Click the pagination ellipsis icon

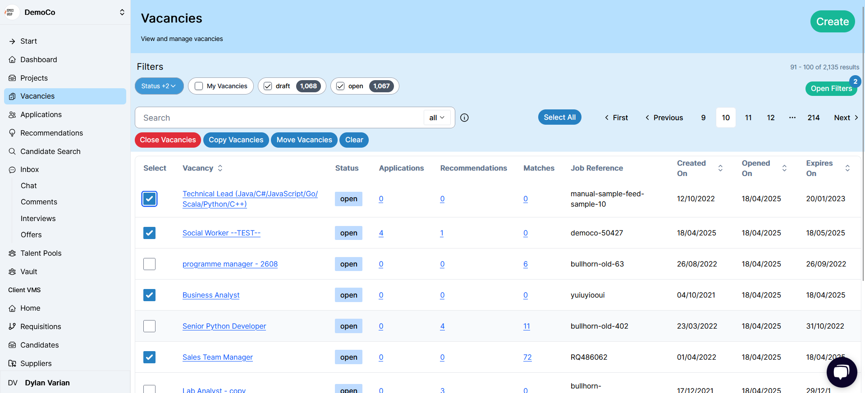click(792, 117)
